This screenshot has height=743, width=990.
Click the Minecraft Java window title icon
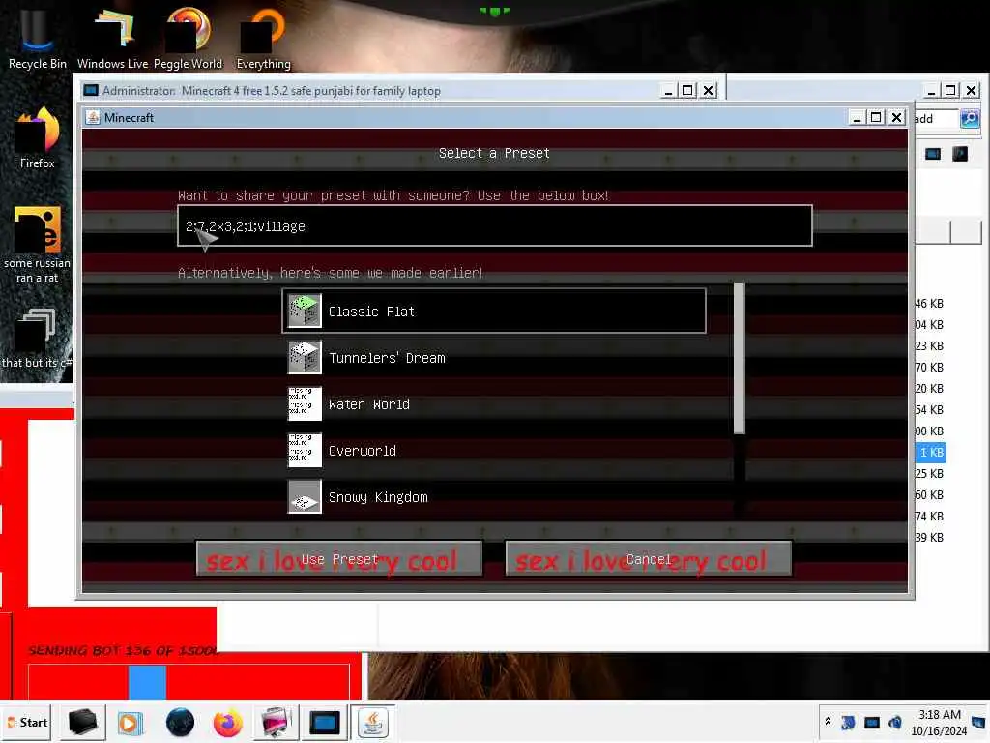(93, 117)
